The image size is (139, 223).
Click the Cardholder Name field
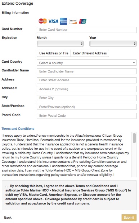coord(86,71)
